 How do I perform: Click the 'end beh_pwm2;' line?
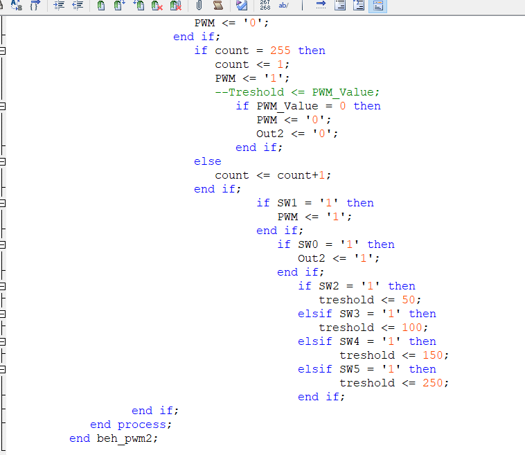[114, 438]
